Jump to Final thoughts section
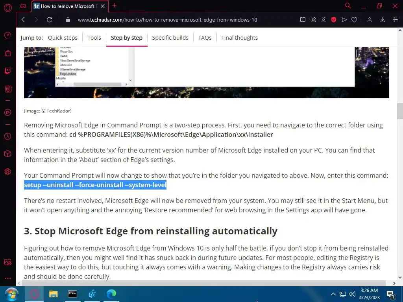This screenshot has width=403, height=302. click(x=240, y=38)
